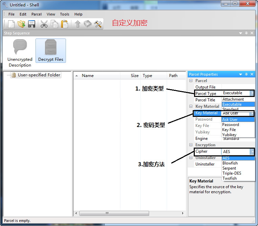Choose Serpent cipher

click(238, 168)
